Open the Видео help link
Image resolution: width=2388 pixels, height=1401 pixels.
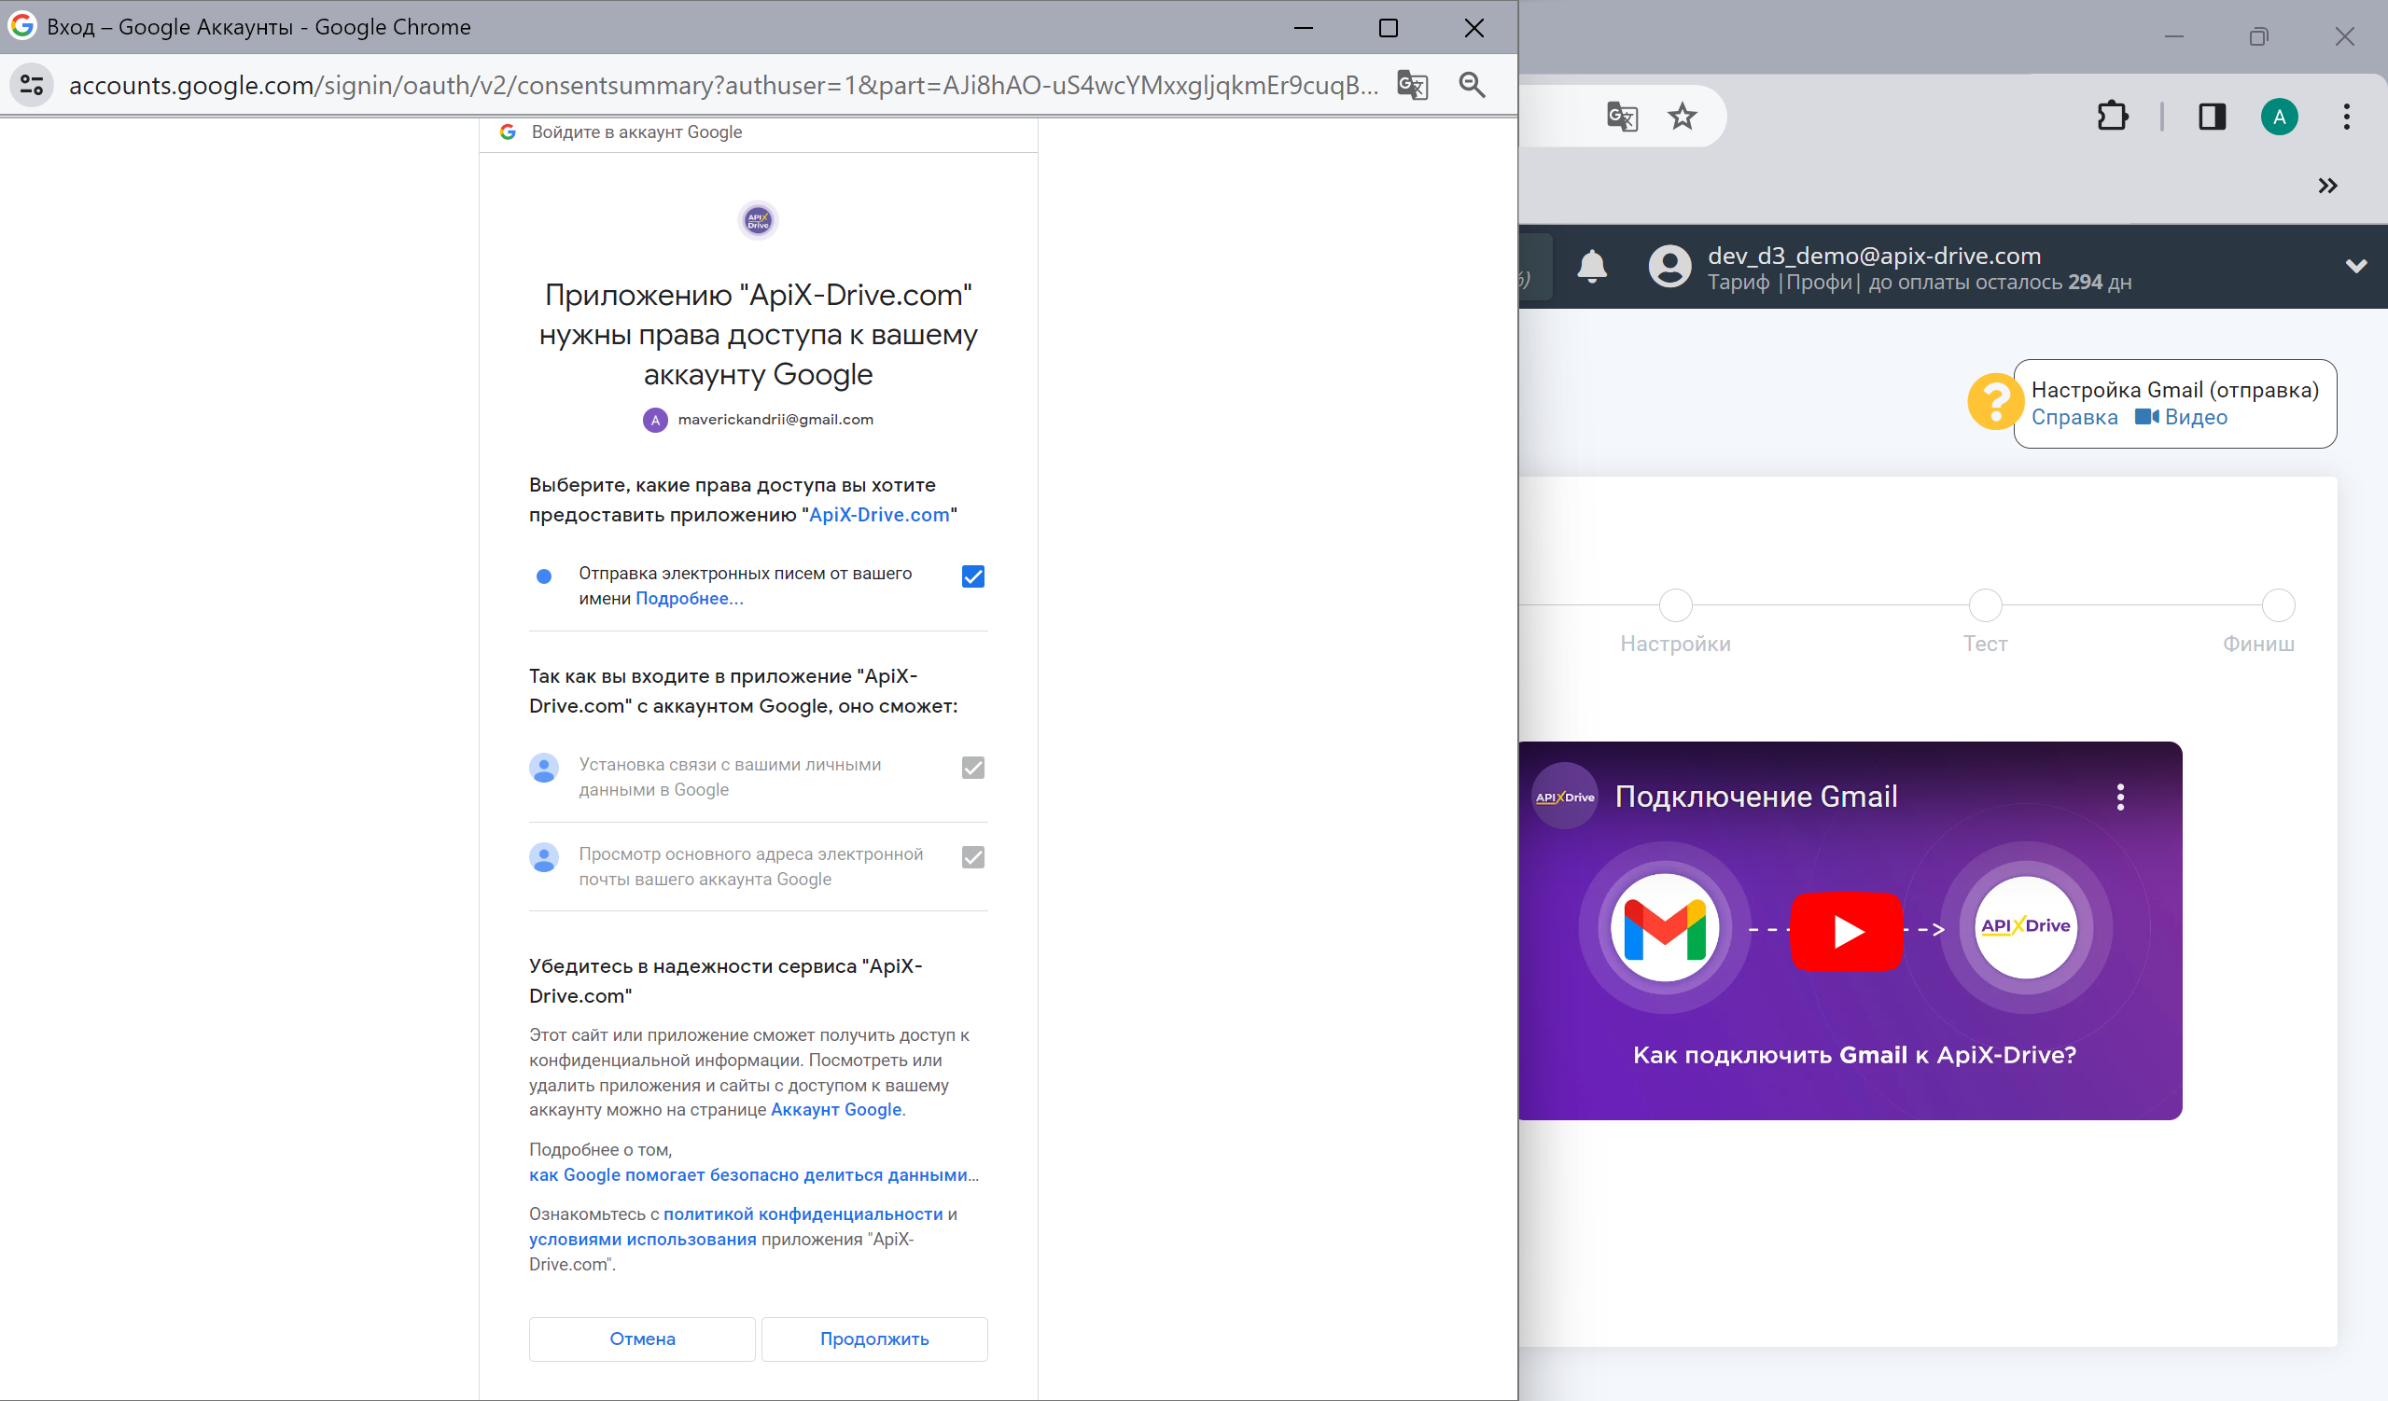click(x=2182, y=417)
